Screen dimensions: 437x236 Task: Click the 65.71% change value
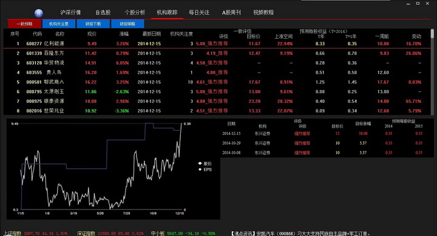pyautogui.click(x=413, y=101)
